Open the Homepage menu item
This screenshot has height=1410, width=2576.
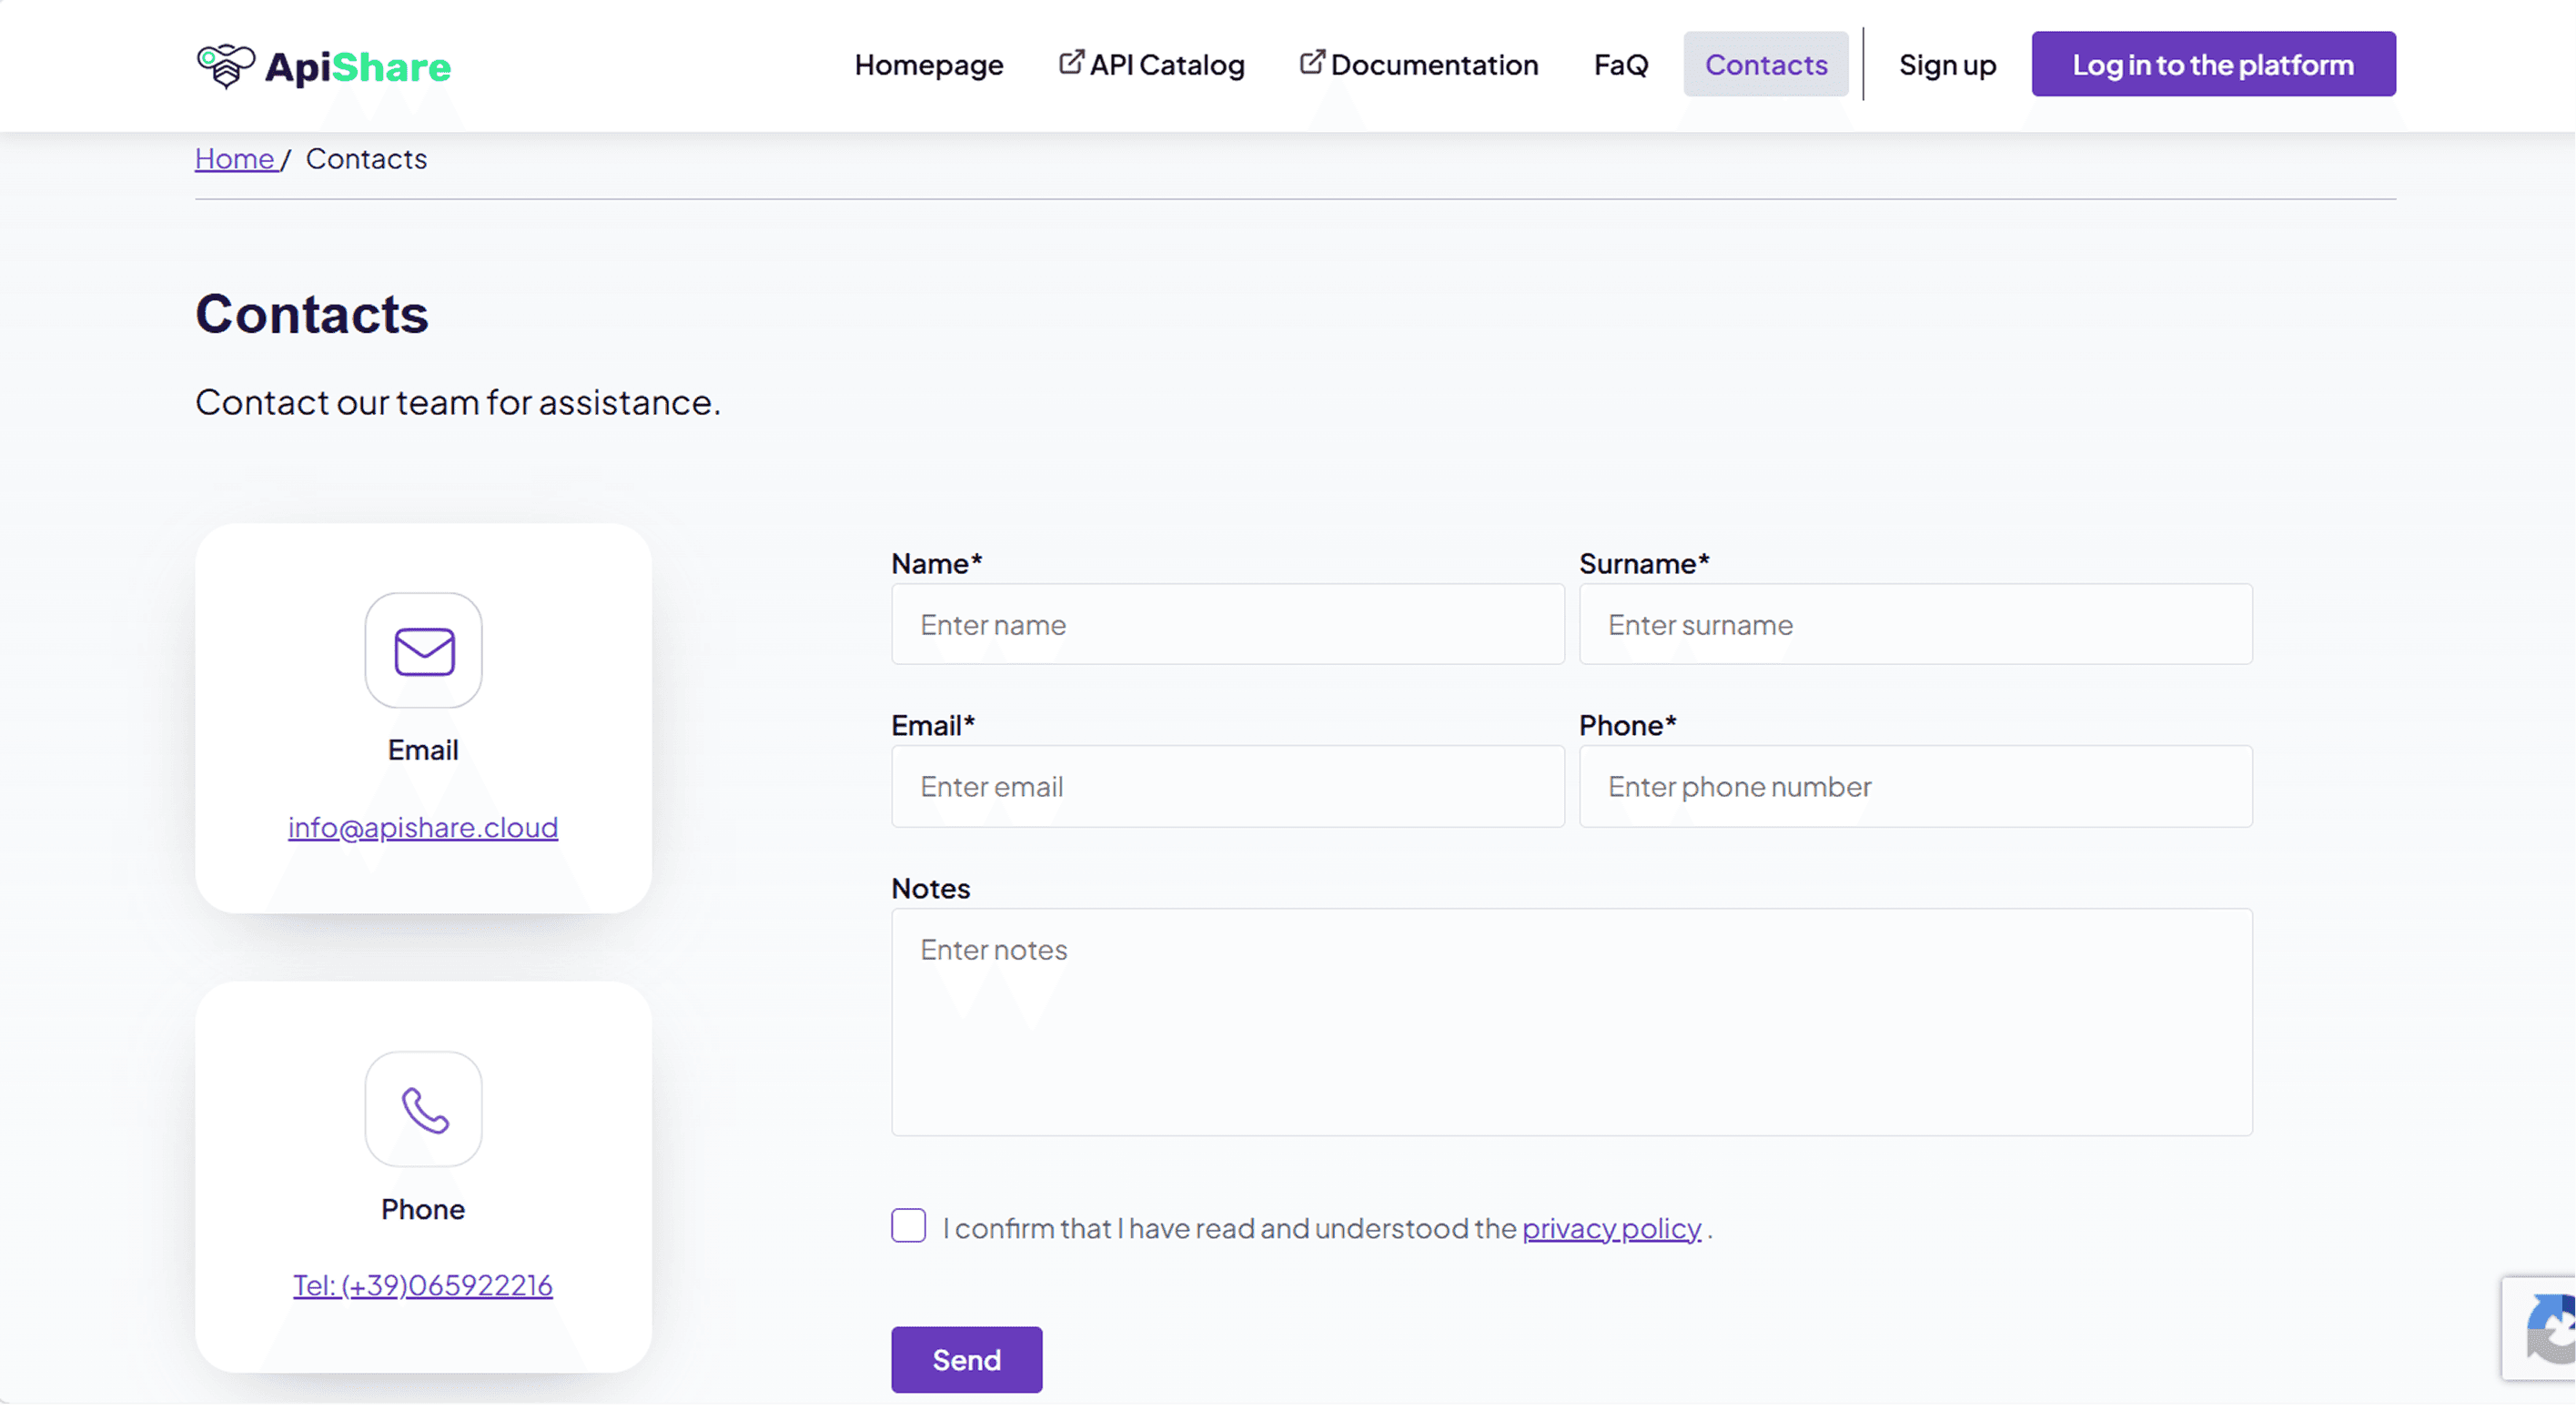pyautogui.click(x=928, y=65)
